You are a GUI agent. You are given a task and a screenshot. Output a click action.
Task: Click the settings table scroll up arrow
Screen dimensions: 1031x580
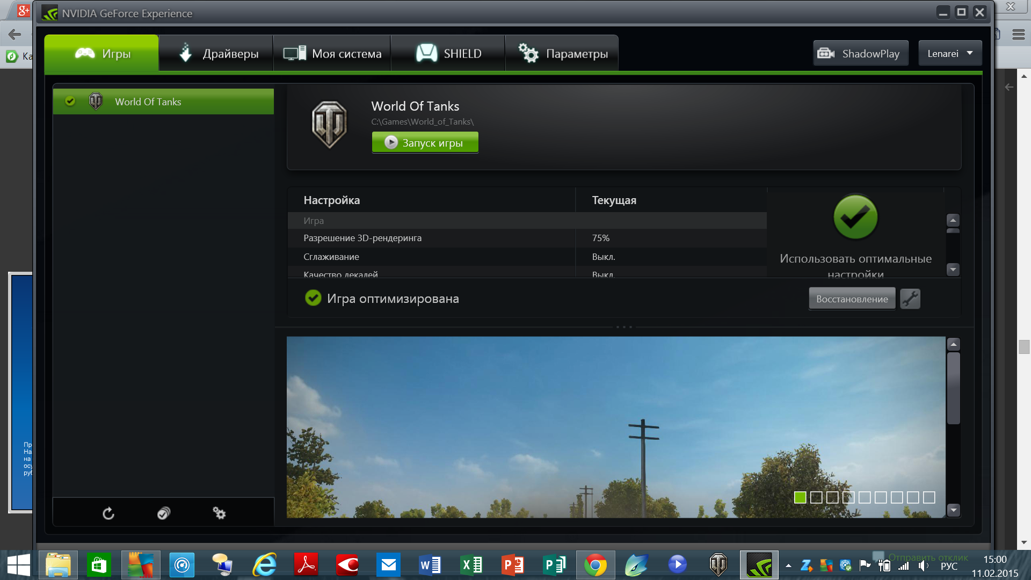coord(953,220)
